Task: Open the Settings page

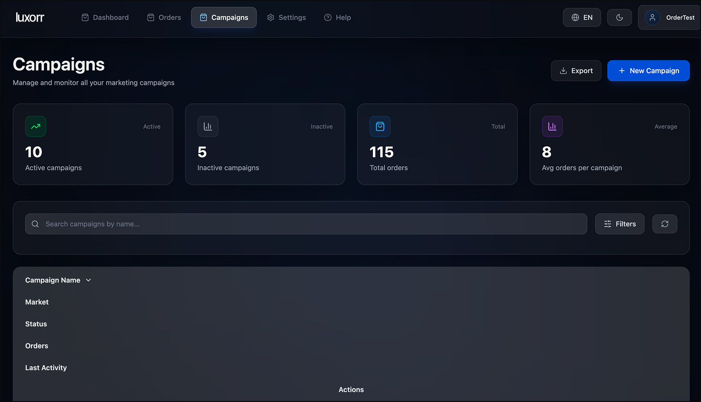Action: [x=287, y=18]
